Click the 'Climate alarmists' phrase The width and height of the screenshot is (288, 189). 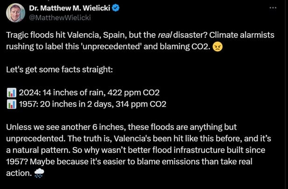(x=242, y=35)
